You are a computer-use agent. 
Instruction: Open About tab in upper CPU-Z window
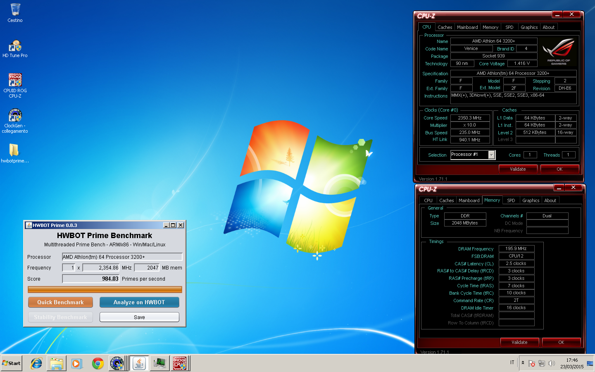[x=549, y=27]
